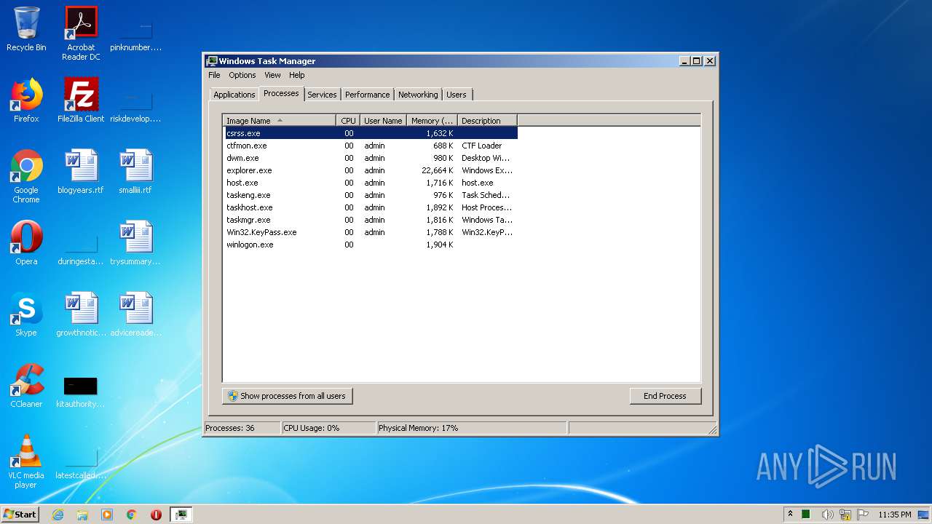The height and width of the screenshot is (524, 932).
Task: Open Firefox desktop shortcut
Action: click(x=26, y=100)
